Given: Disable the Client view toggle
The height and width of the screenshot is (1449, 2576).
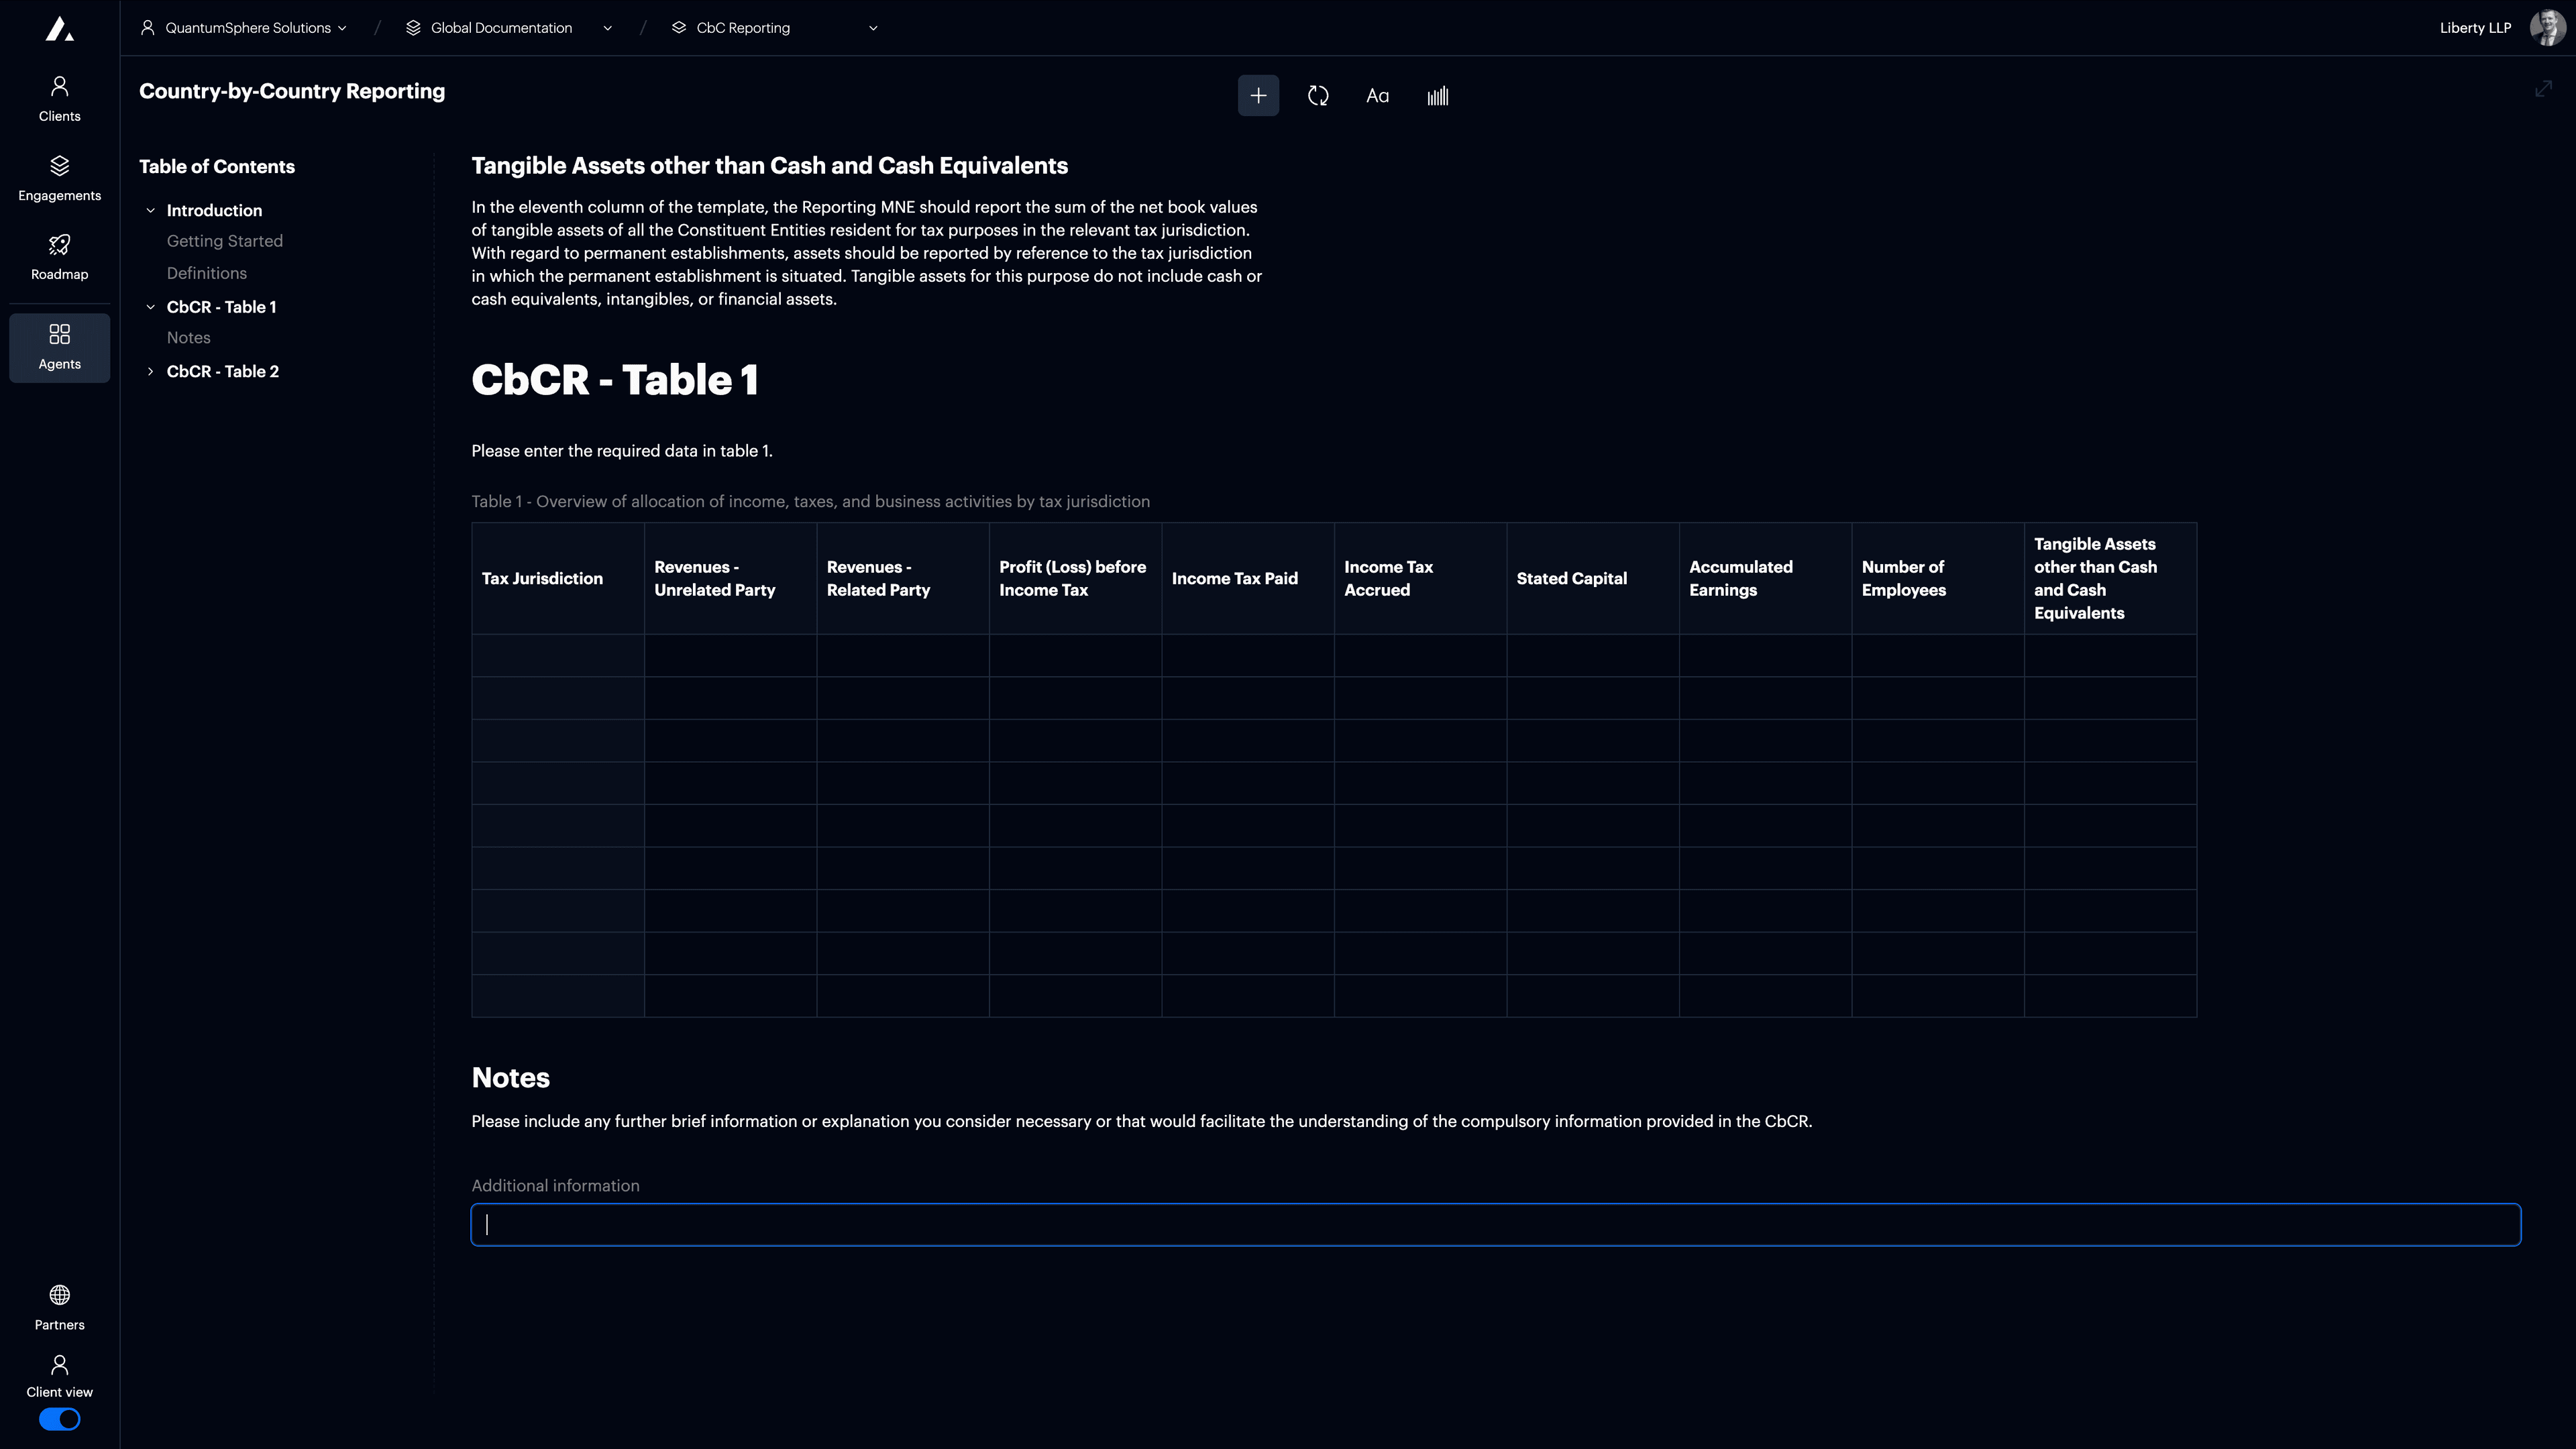Looking at the screenshot, I should point(59,1419).
